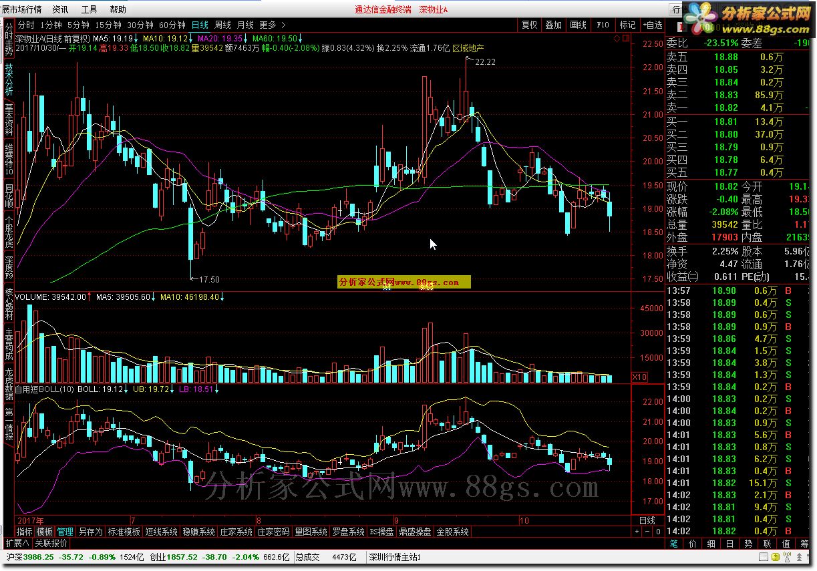Expand the 扩展∧ panel
Image resolution: width=817 pixels, height=571 pixels.
tap(17, 543)
